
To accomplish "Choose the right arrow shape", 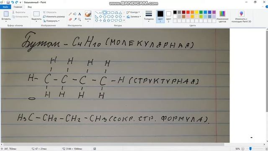I will (113, 17).
